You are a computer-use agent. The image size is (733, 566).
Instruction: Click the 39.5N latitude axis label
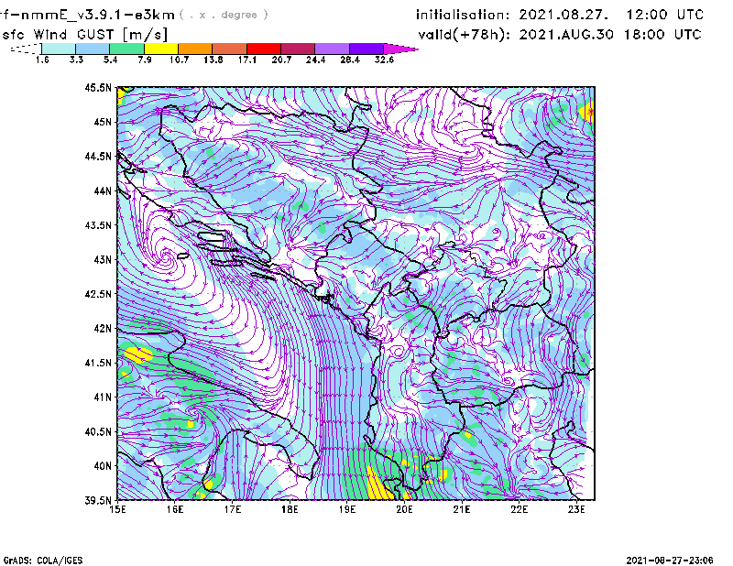pos(98,500)
